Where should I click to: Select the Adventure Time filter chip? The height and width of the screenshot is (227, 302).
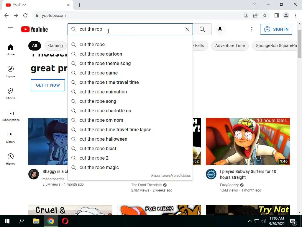[x=230, y=46]
